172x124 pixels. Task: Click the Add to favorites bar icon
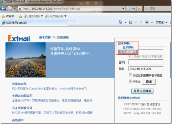pyautogui.click(x=21, y=16)
